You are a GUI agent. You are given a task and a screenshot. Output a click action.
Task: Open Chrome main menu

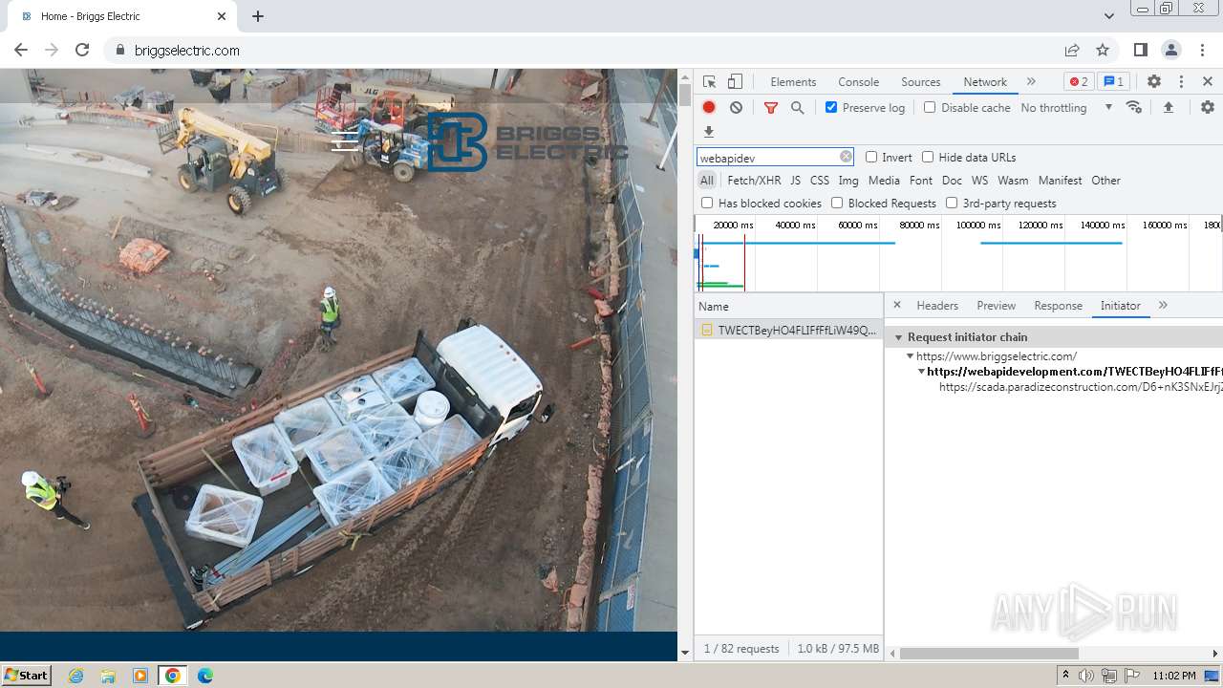[1203, 50]
